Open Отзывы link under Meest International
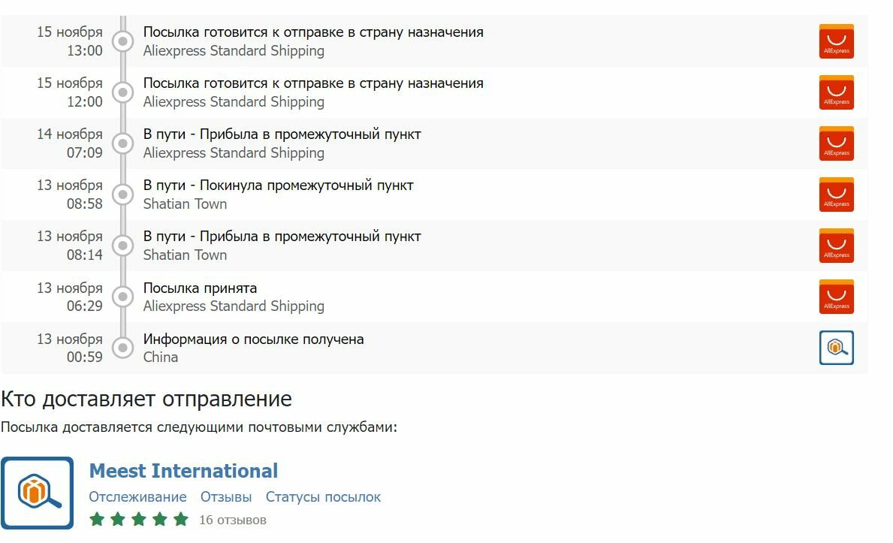 [x=225, y=497]
